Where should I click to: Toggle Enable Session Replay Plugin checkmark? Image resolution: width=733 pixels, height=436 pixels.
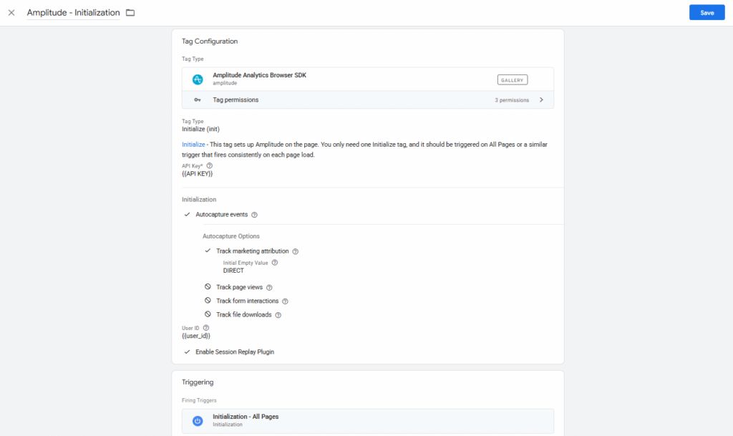[x=188, y=352]
